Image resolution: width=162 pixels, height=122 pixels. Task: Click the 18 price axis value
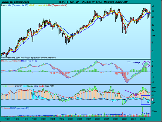coord(153,17)
